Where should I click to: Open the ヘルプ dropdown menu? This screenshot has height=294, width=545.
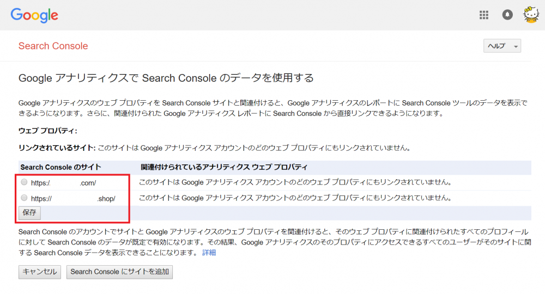pyautogui.click(x=502, y=46)
